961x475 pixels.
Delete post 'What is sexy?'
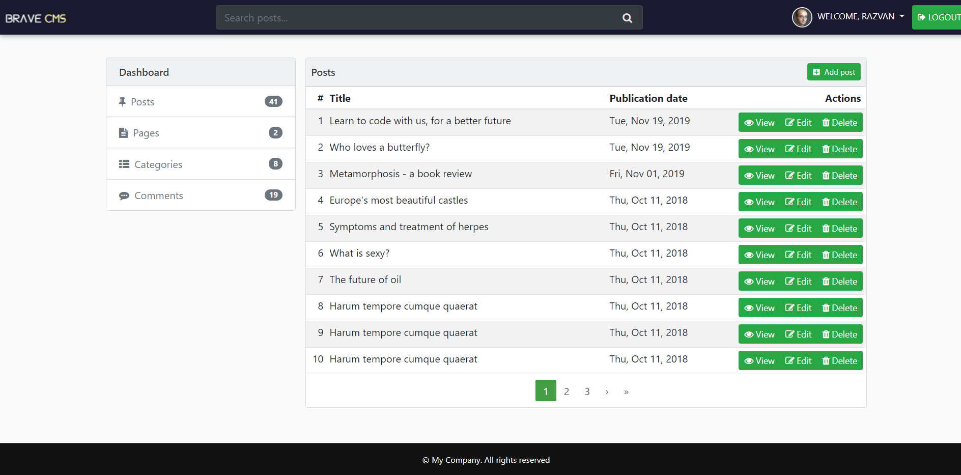(839, 255)
